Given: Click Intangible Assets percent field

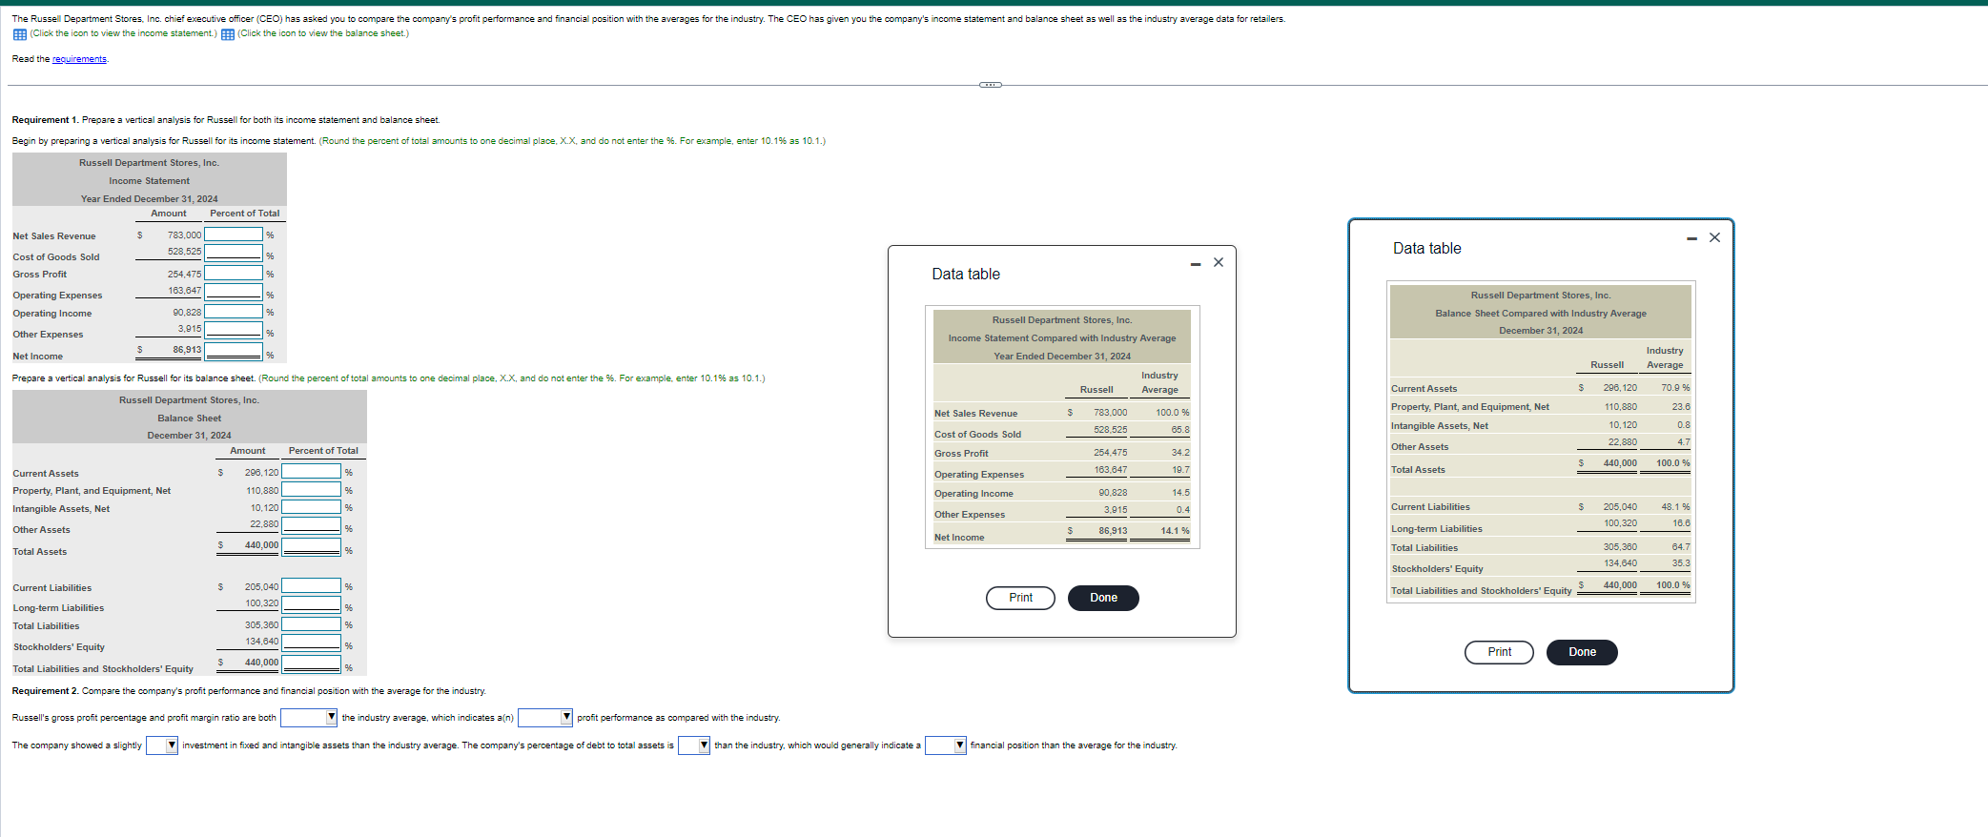Looking at the screenshot, I should (311, 507).
